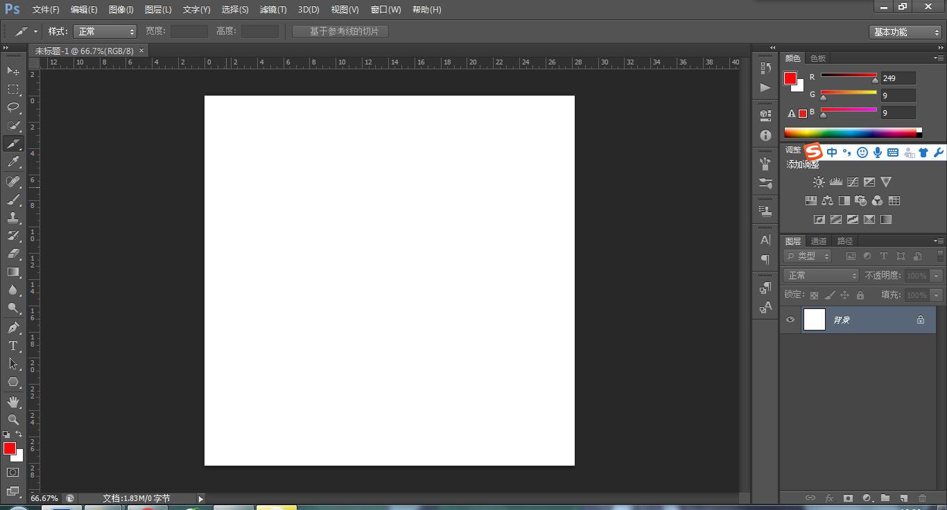The image size is (947, 510).
Task: Toggle Quick Mask mode
Action: 13,473
